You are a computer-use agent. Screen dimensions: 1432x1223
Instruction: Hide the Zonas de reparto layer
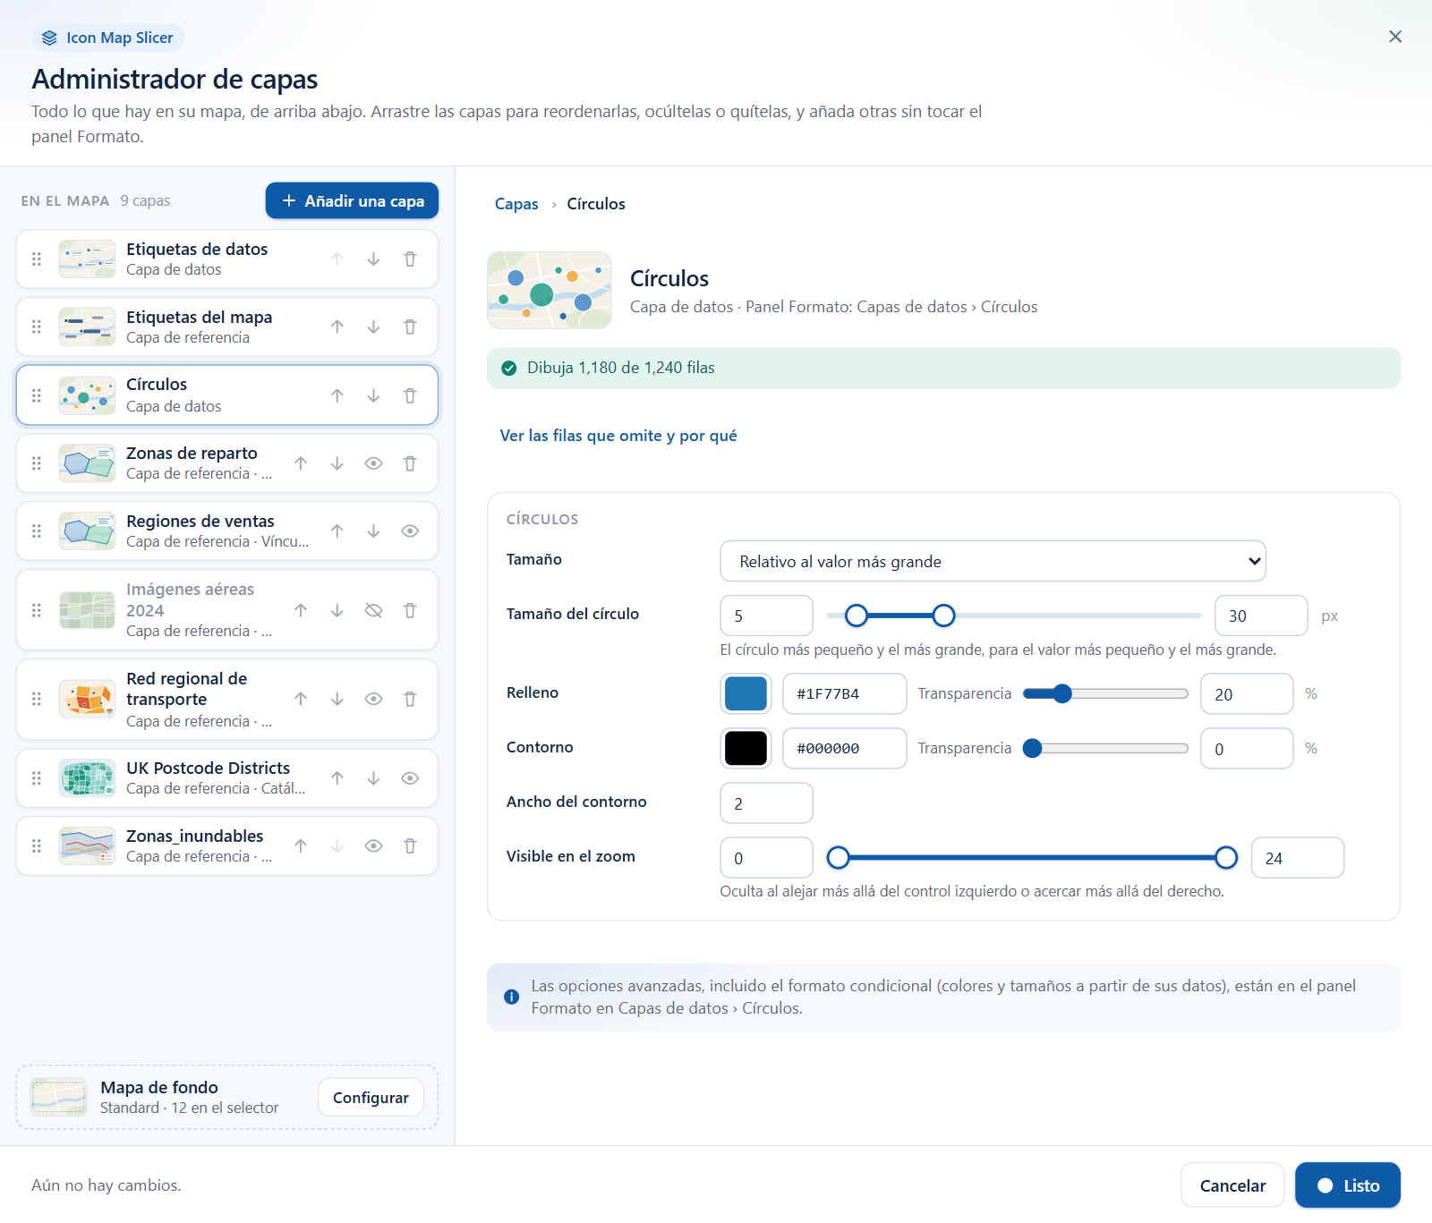point(373,463)
